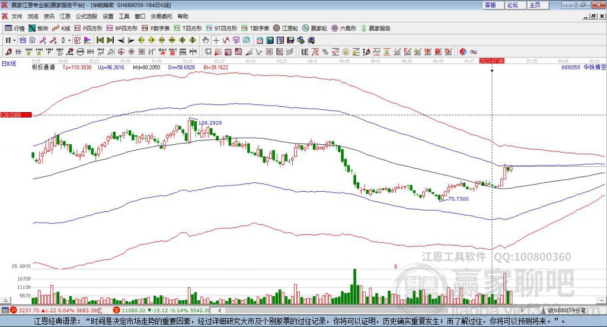This screenshot has height=327, width=607.
Task: Open the 江恩轮 Gann wheel tool
Action: (286, 28)
